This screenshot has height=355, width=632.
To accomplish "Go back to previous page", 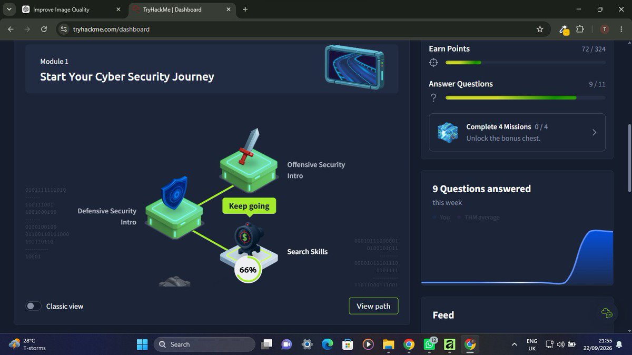I will pos(11,29).
